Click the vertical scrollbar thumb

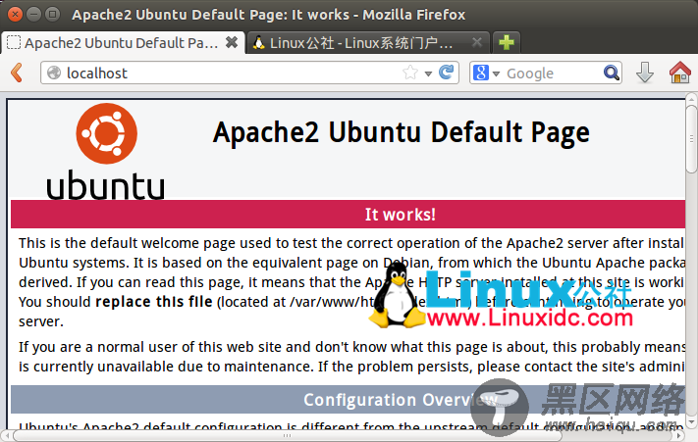691,139
